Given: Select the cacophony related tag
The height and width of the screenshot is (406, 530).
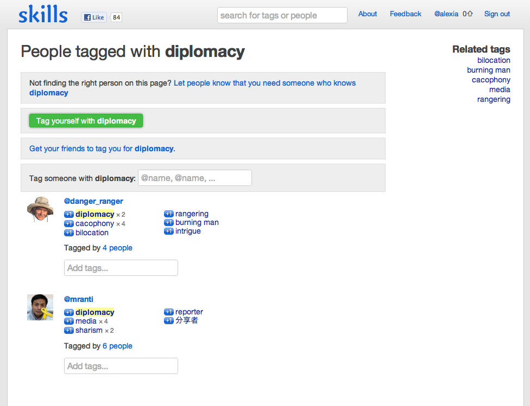Looking at the screenshot, I should point(491,80).
